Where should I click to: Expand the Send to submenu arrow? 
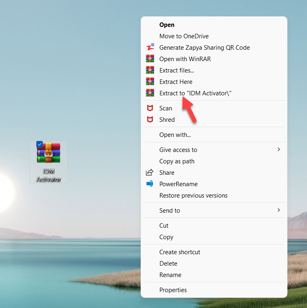279,210
